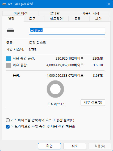This screenshot has height=151, width=113.
Task: Click the 로컬 디스크 type value
Action: coord(37,43)
